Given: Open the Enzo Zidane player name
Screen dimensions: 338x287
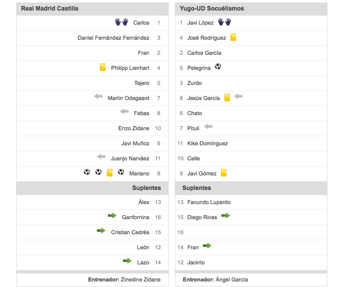Looking at the screenshot, I should click(x=134, y=128).
